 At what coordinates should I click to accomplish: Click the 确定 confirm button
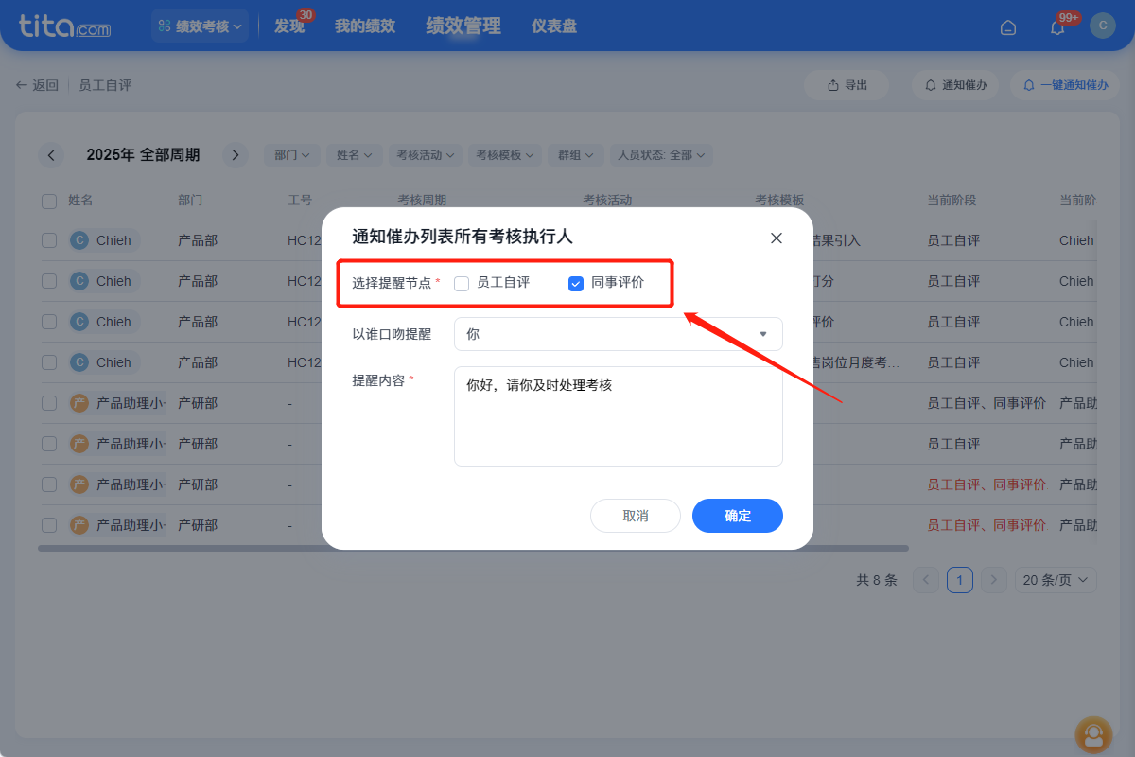[x=737, y=516]
